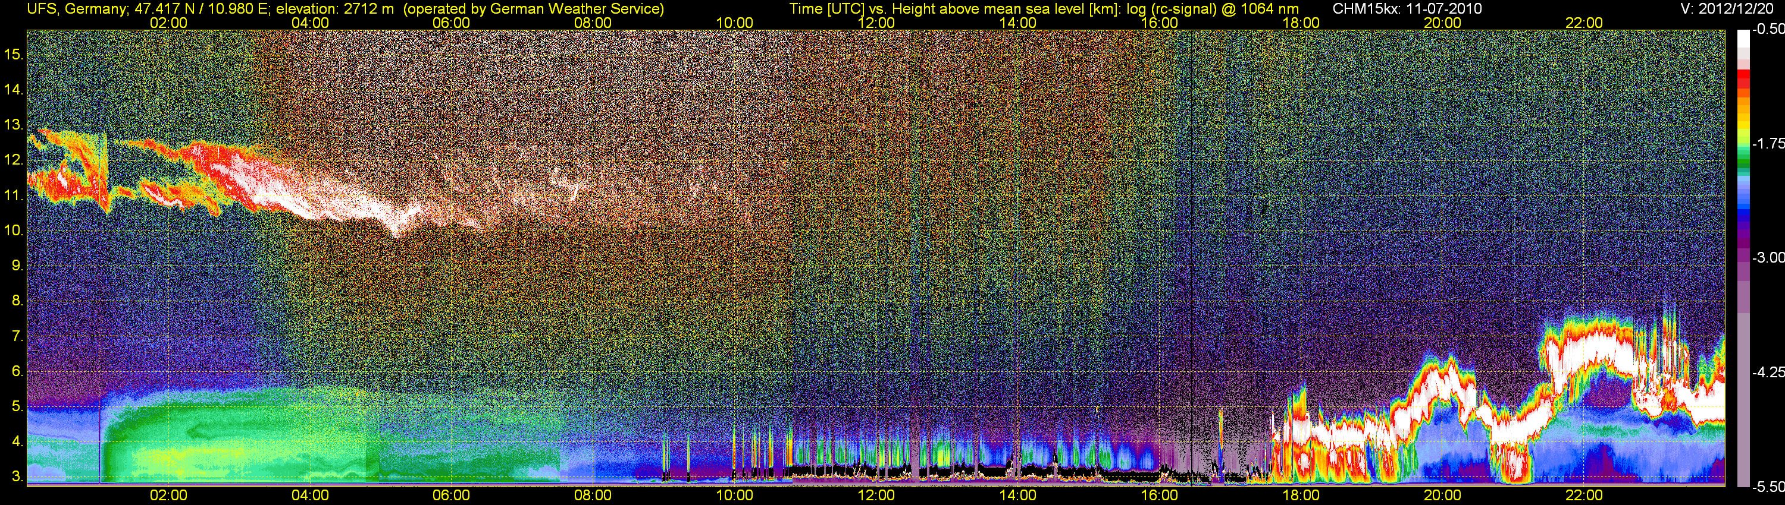Click the -1.75 value on color scale
1785x505 pixels.
click(x=1768, y=144)
